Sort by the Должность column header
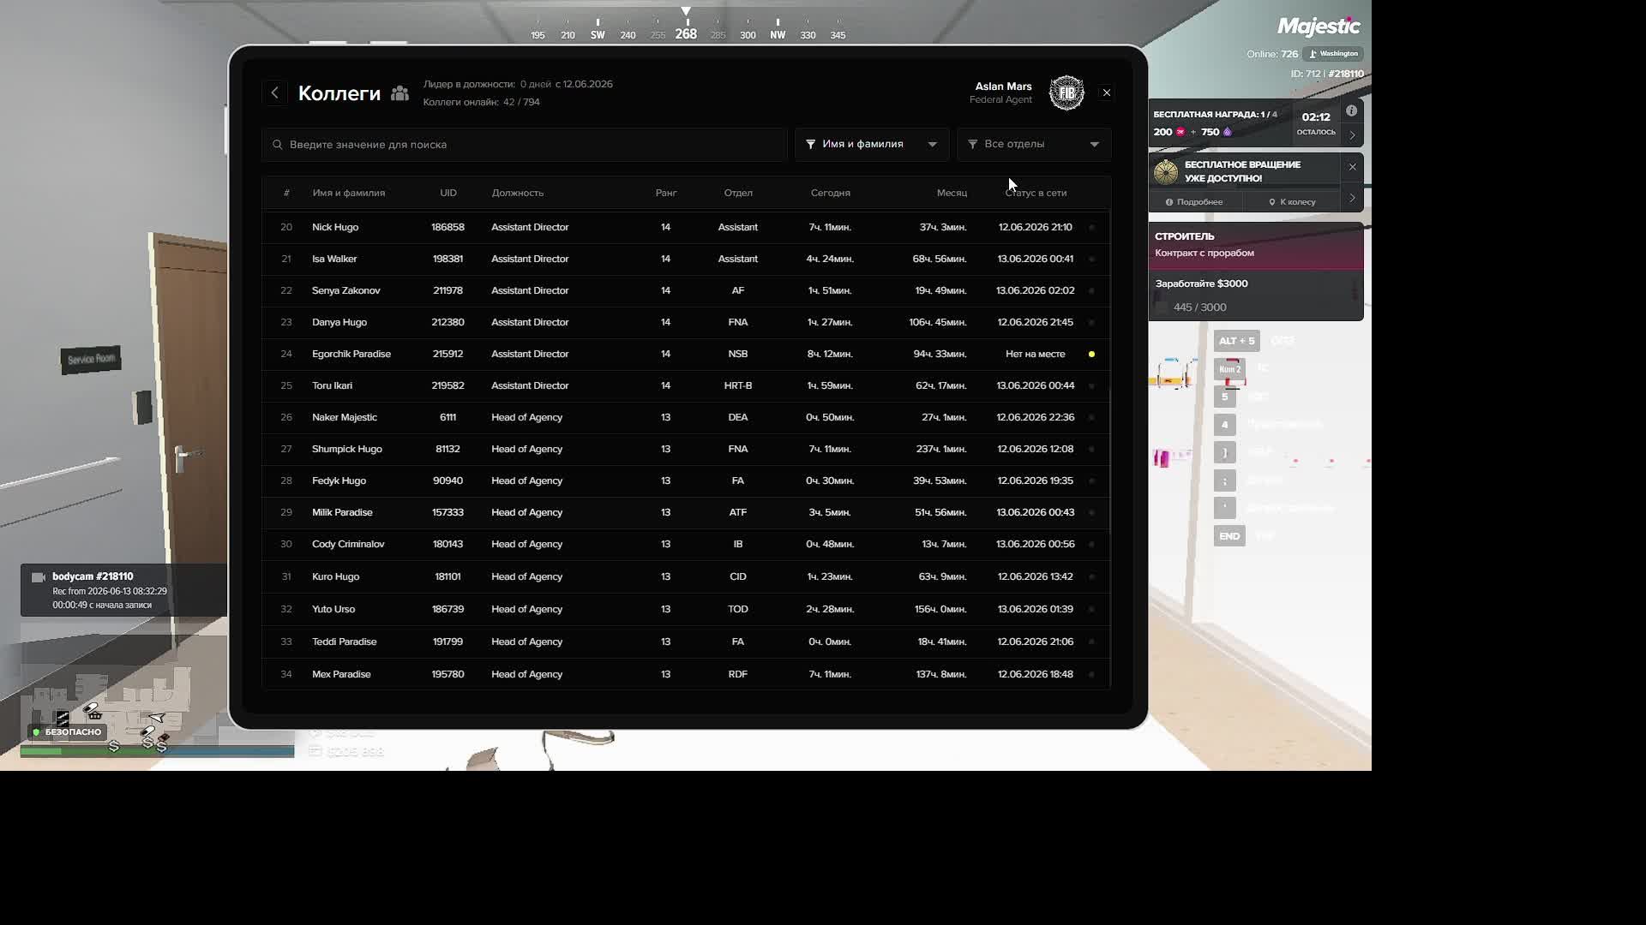1646x925 pixels. click(x=518, y=193)
